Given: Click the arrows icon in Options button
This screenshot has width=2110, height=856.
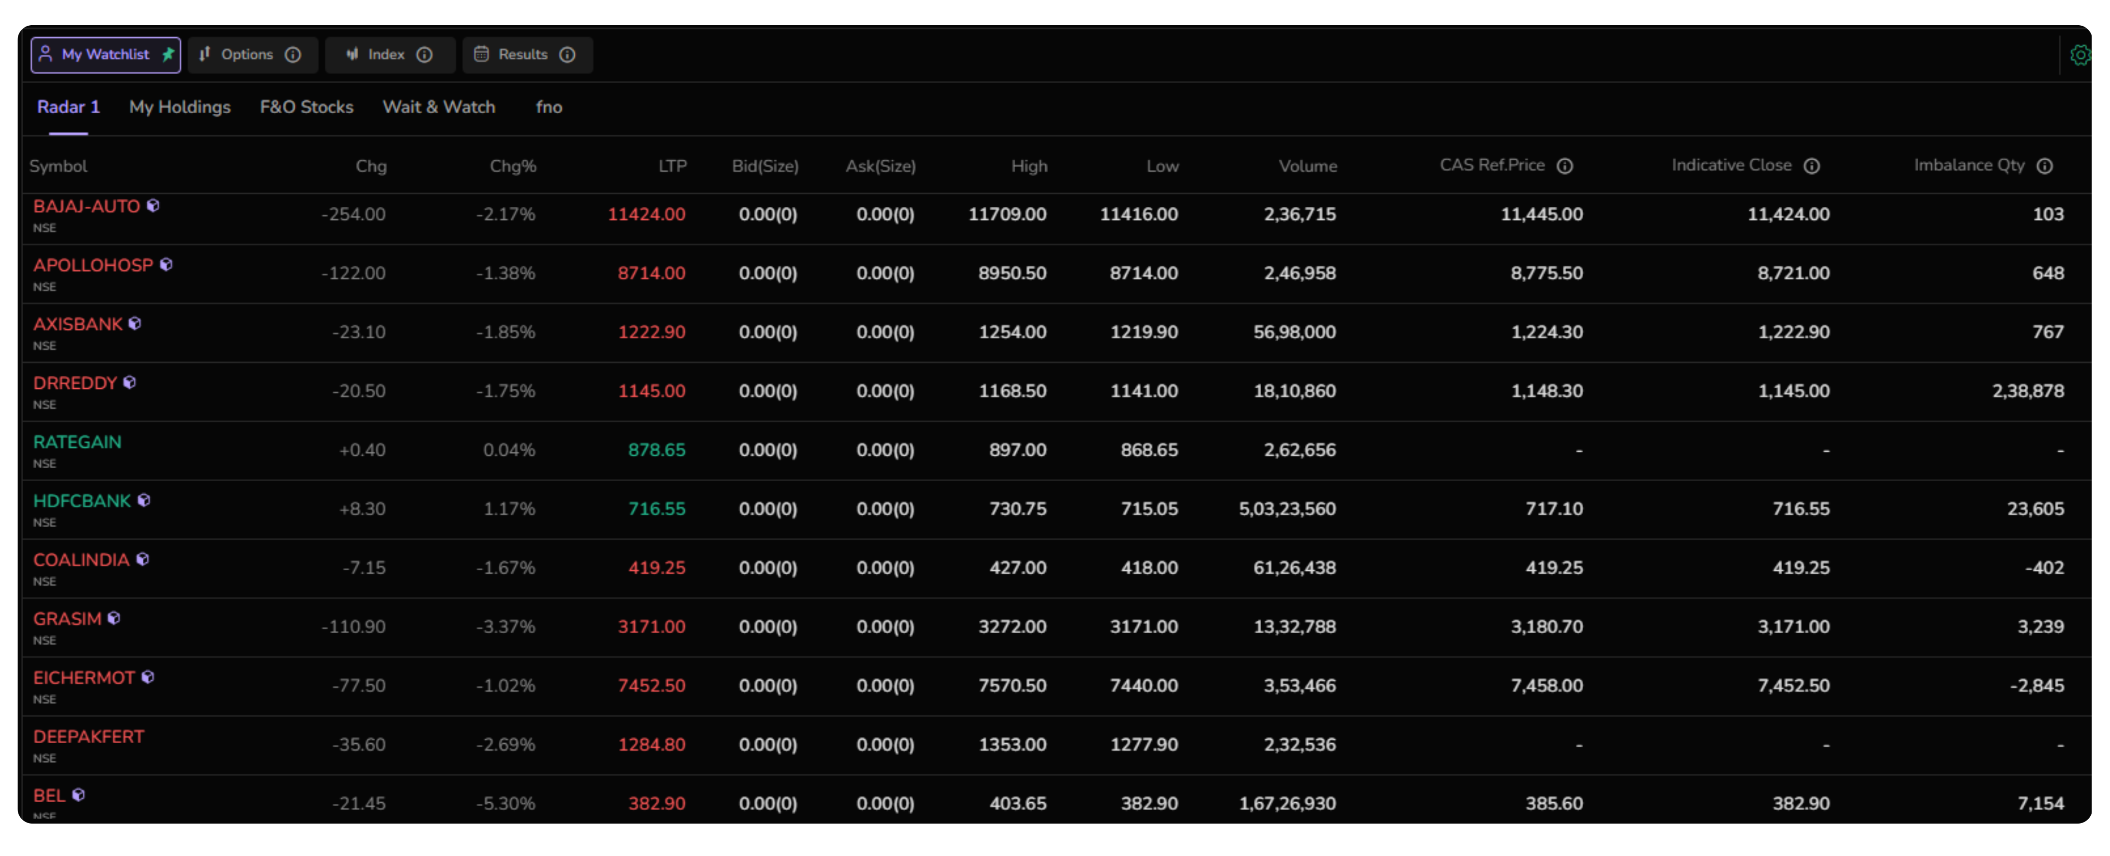Looking at the screenshot, I should tap(205, 54).
